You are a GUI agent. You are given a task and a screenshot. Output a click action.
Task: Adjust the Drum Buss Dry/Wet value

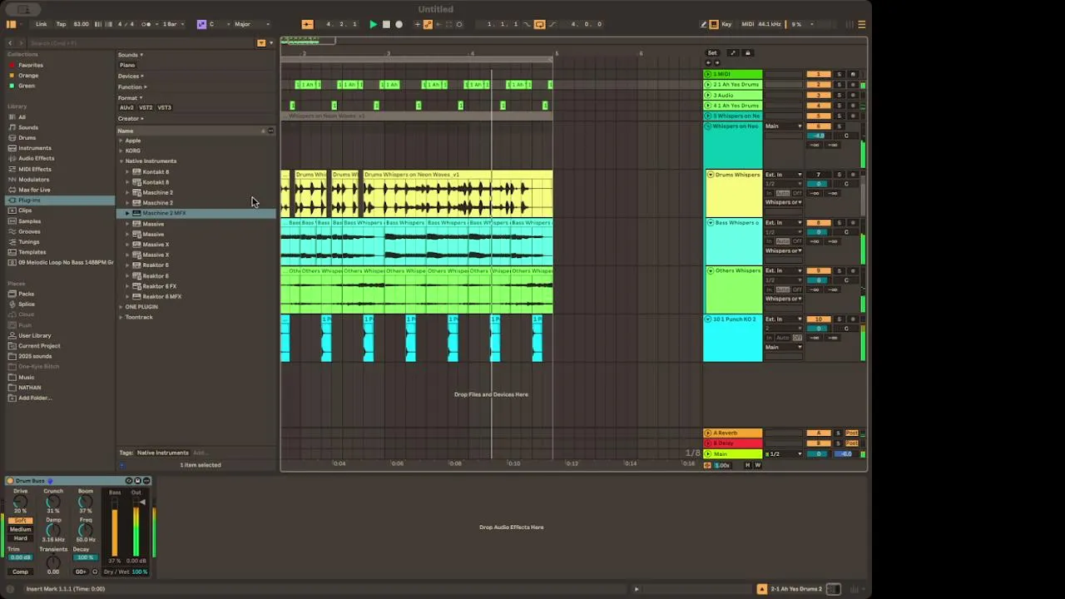point(139,572)
